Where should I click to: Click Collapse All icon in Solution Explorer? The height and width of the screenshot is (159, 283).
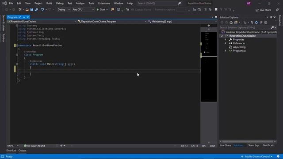(261, 23)
